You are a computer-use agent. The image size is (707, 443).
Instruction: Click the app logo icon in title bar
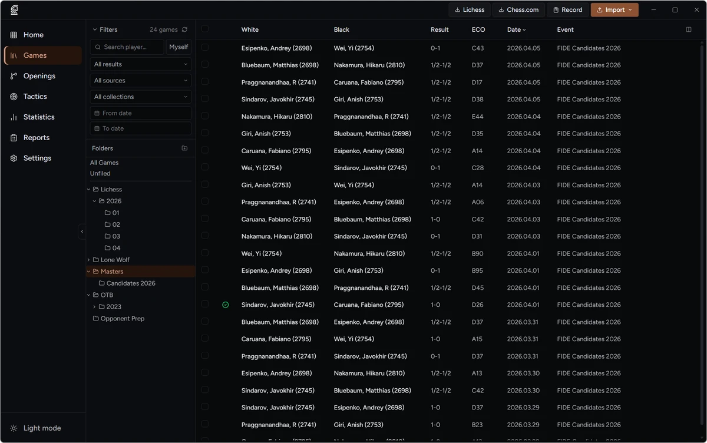tap(14, 9)
